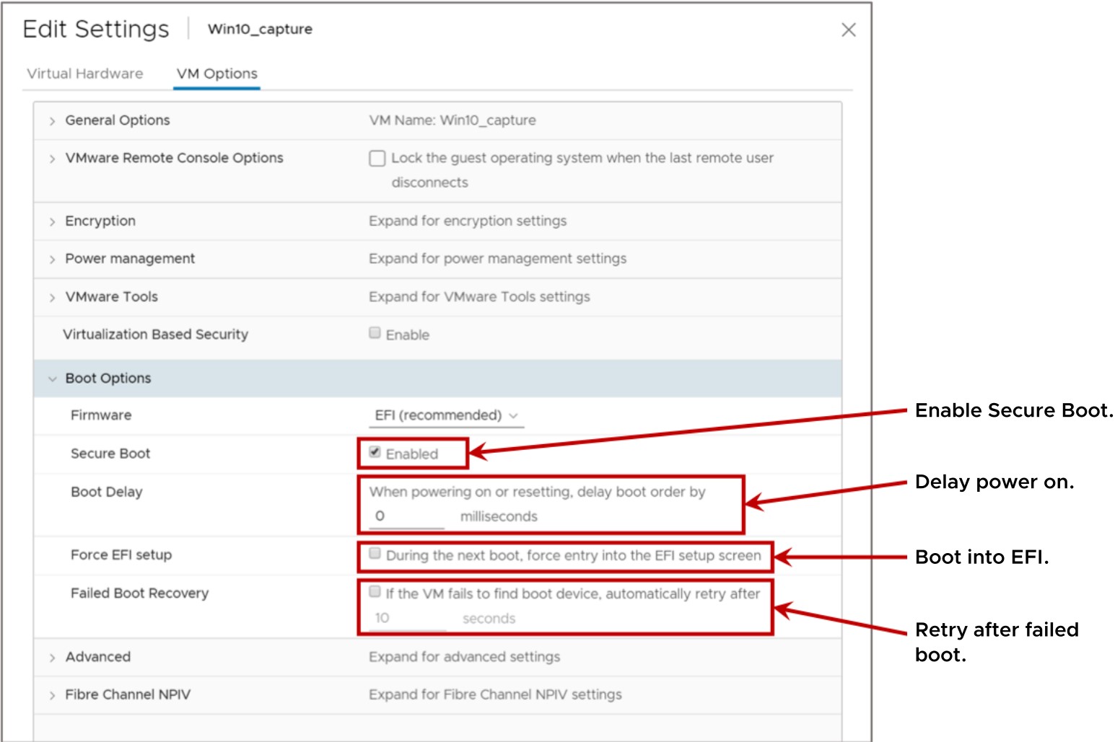Close the Edit Settings dialog
This screenshot has width=1115, height=742.
click(849, 30)
